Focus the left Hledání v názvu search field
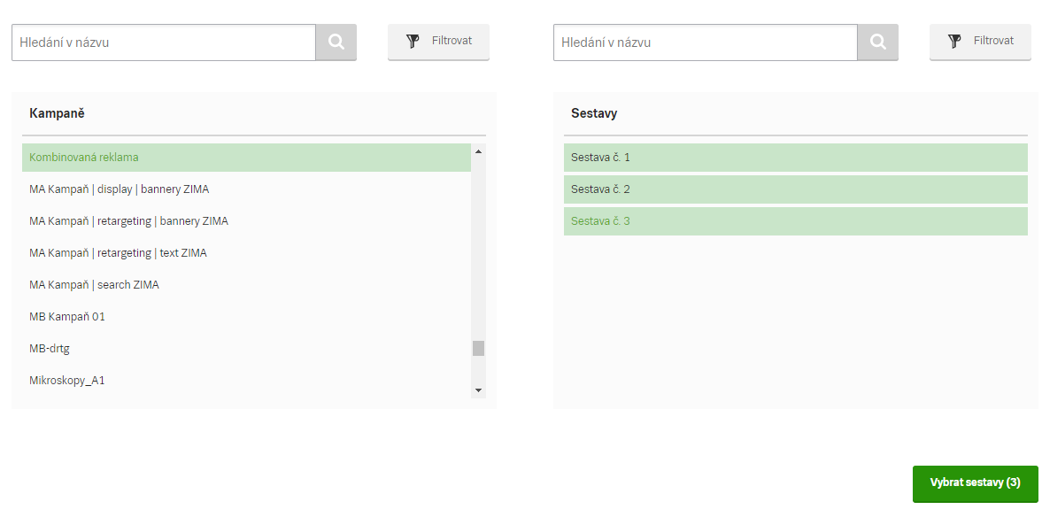Viewport: 1042px width, 517px height. [x=164, y=42]
